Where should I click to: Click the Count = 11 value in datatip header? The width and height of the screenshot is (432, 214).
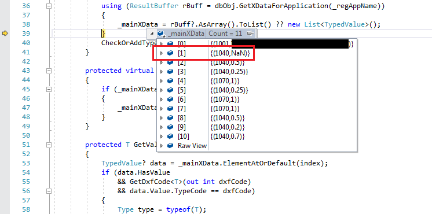pyautogui.click(x=225, y=34)
